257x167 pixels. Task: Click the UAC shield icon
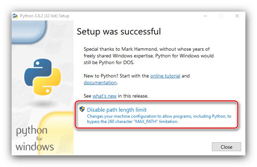82,109
